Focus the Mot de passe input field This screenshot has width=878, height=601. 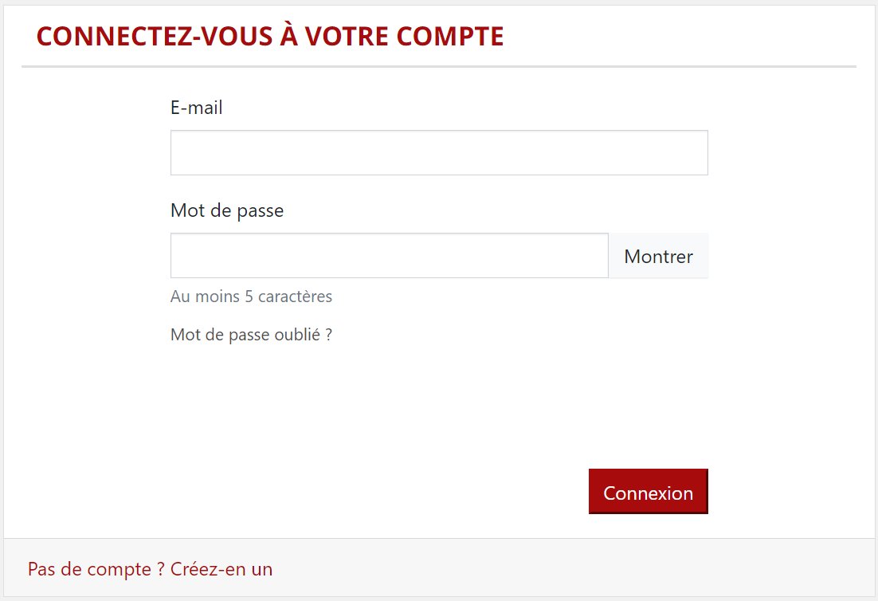click(389, 255)
